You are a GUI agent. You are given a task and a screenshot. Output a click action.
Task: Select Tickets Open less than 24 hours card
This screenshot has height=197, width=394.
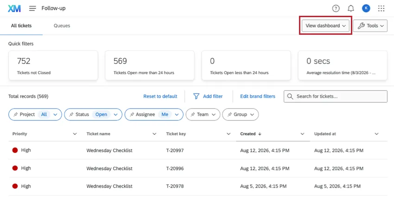coord(246,65)
